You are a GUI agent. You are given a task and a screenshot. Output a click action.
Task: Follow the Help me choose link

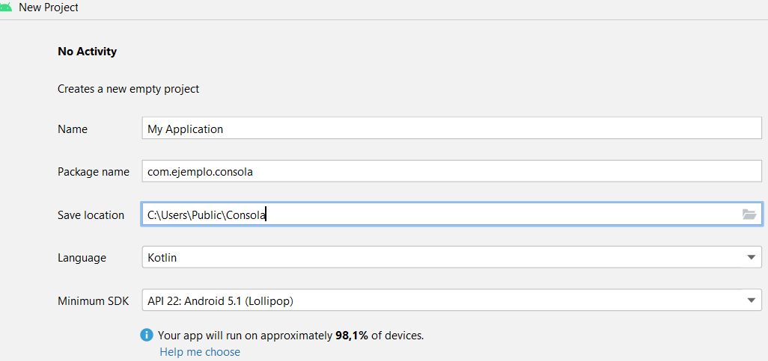(x=200, y=351)
